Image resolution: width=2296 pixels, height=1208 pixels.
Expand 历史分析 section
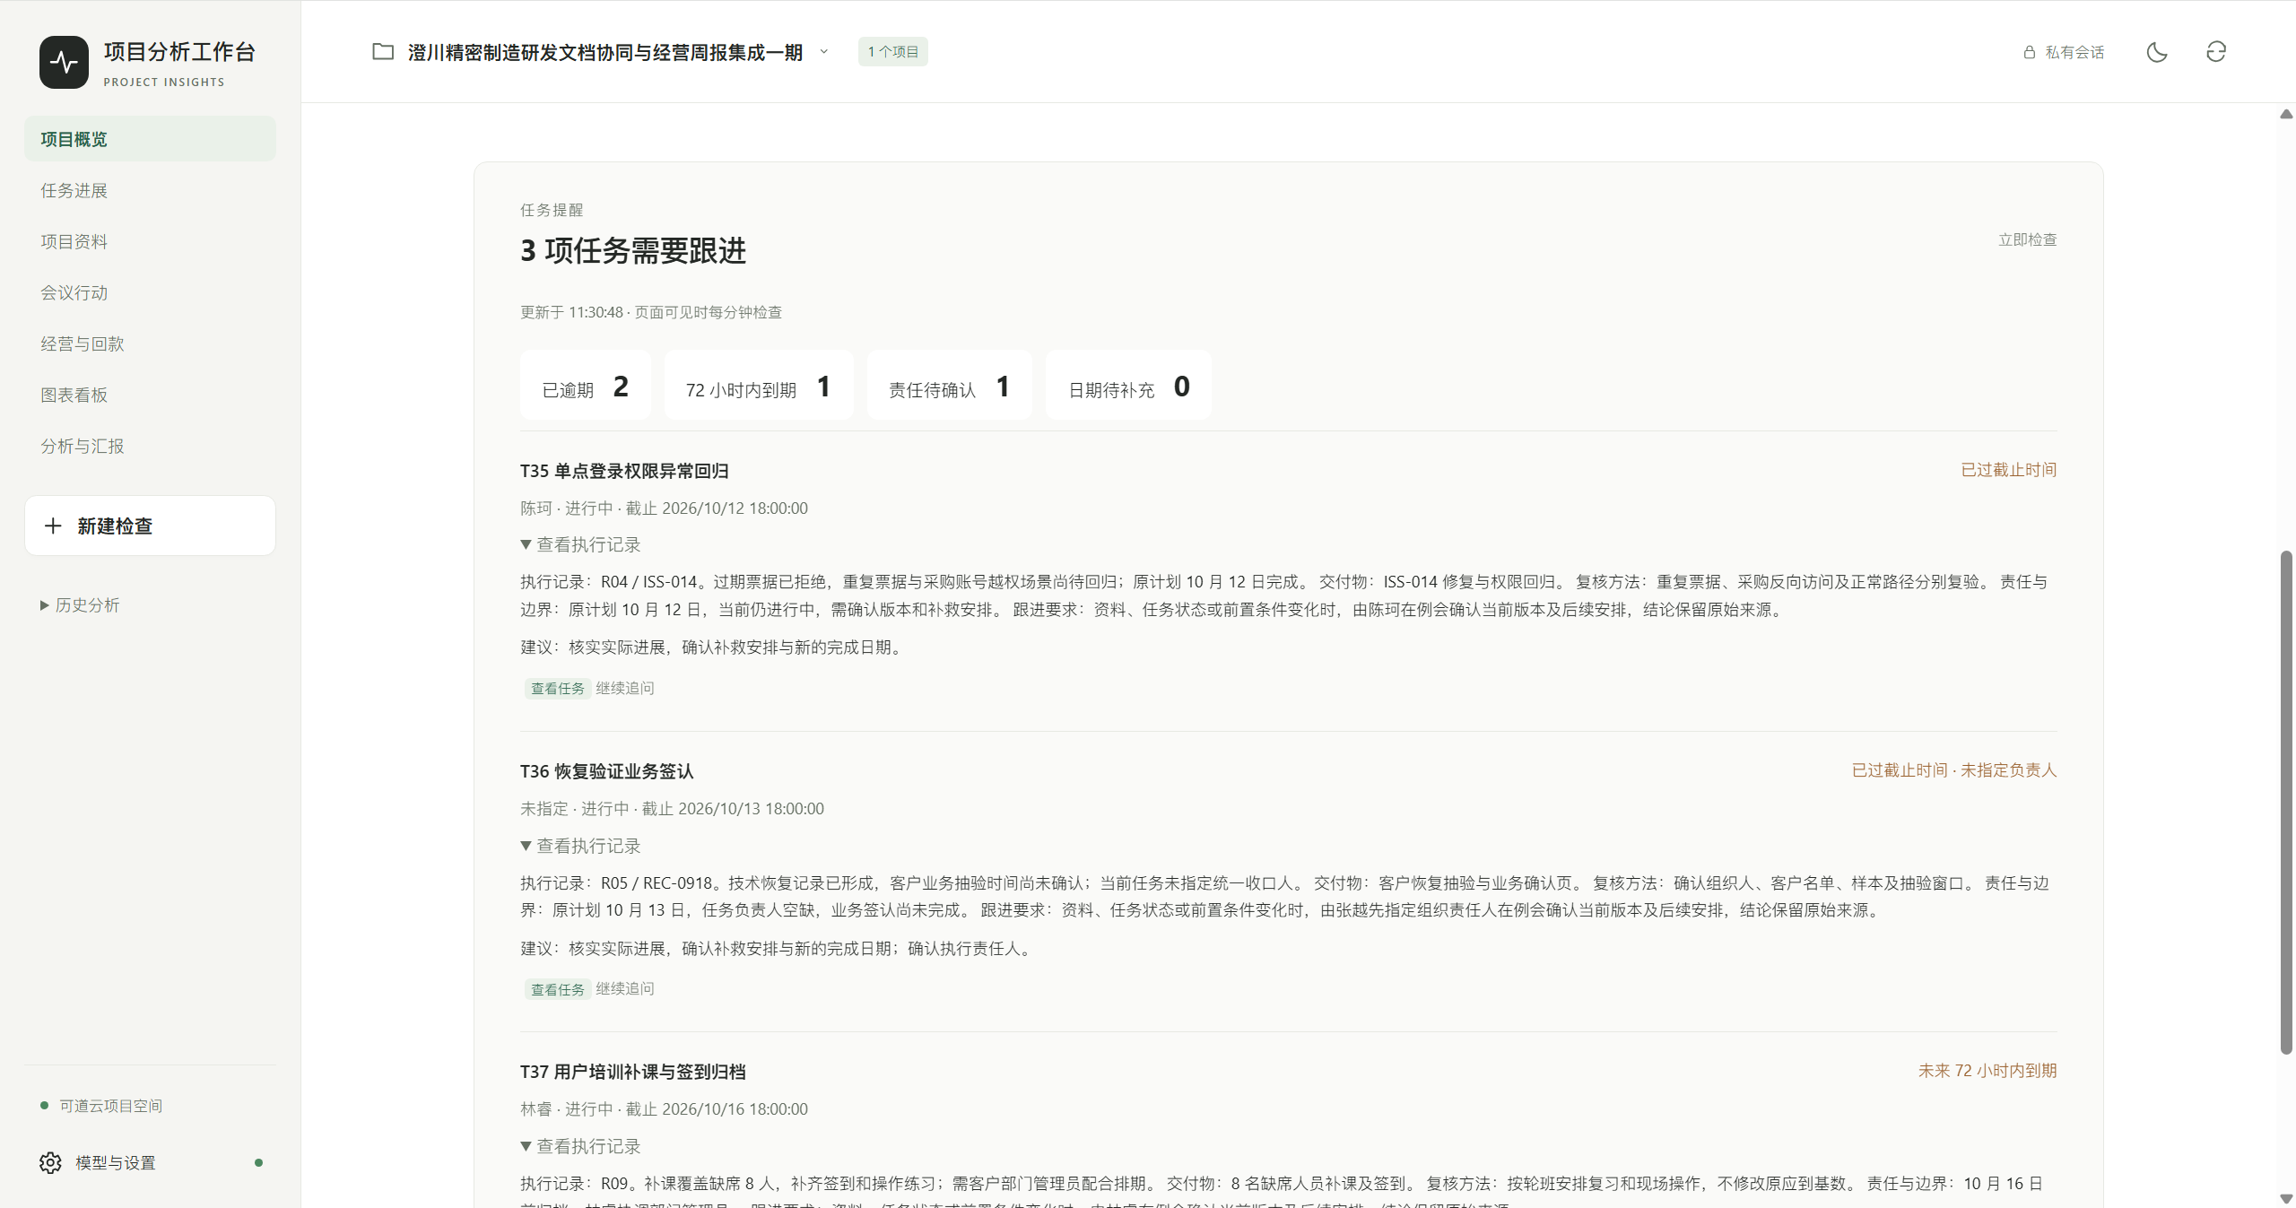80,605
